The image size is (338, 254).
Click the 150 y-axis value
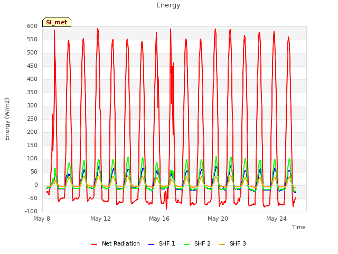click(x=32, y=146)
